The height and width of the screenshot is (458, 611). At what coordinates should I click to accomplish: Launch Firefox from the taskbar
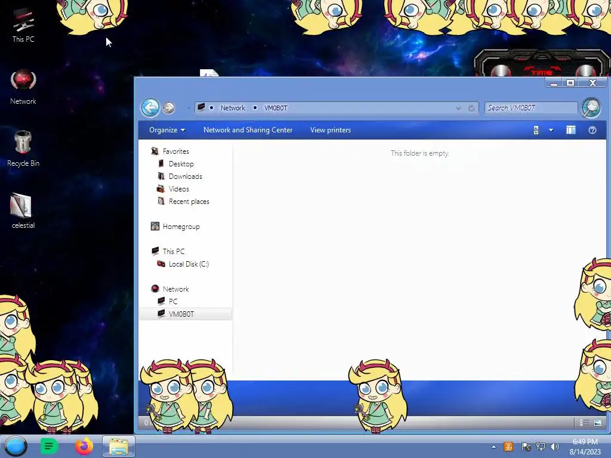[x=84, y=446]
